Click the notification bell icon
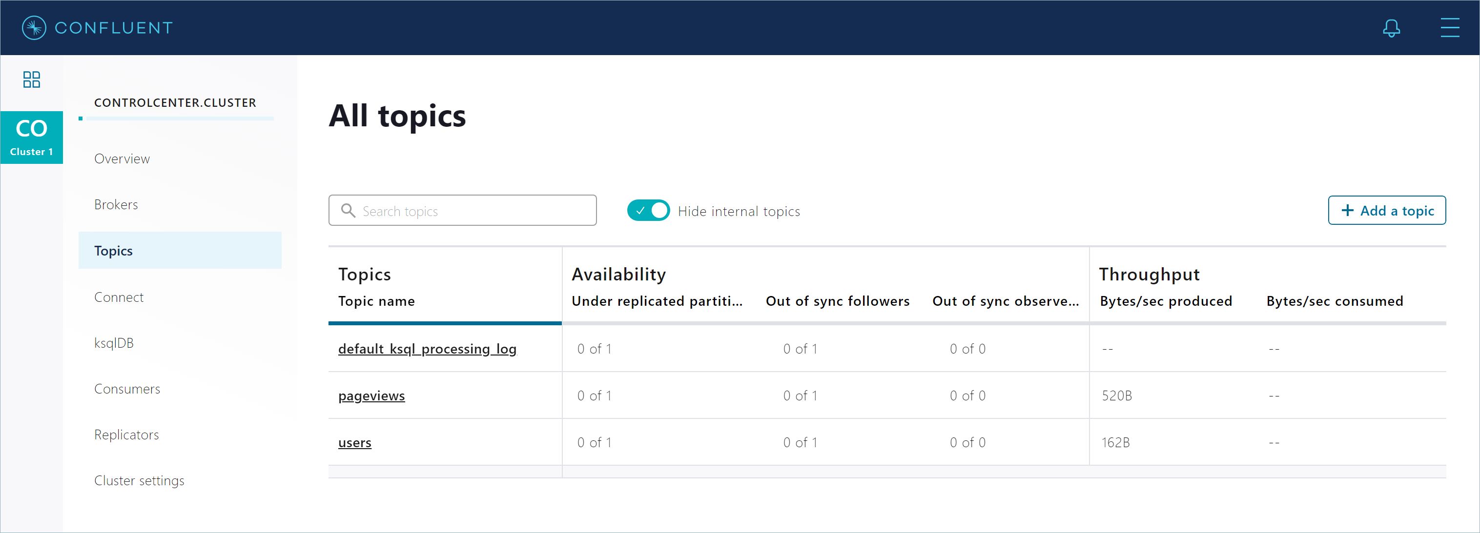 (1392, 27)
